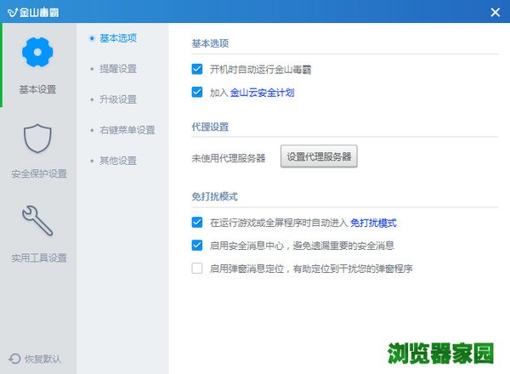The height and width of the screenshot is (374, 510).
Task: Toggle 在运行游戏或全屏程序时自动进入免打扰模式 checkbox
Action: (x=197, y=223)
